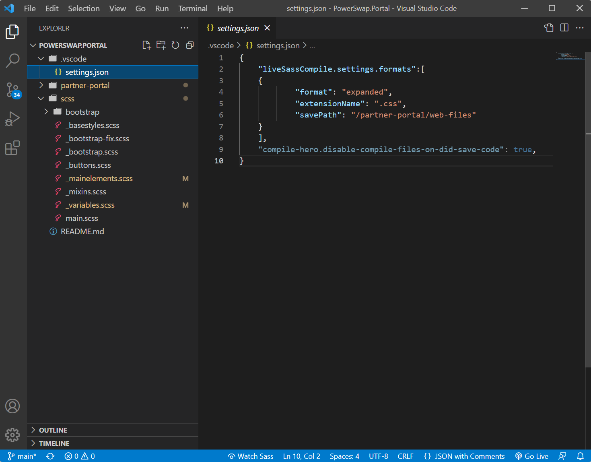Viewport: 591px width, 462px height.
Task: Open the Go menu
Action: (x=140, y=8)
